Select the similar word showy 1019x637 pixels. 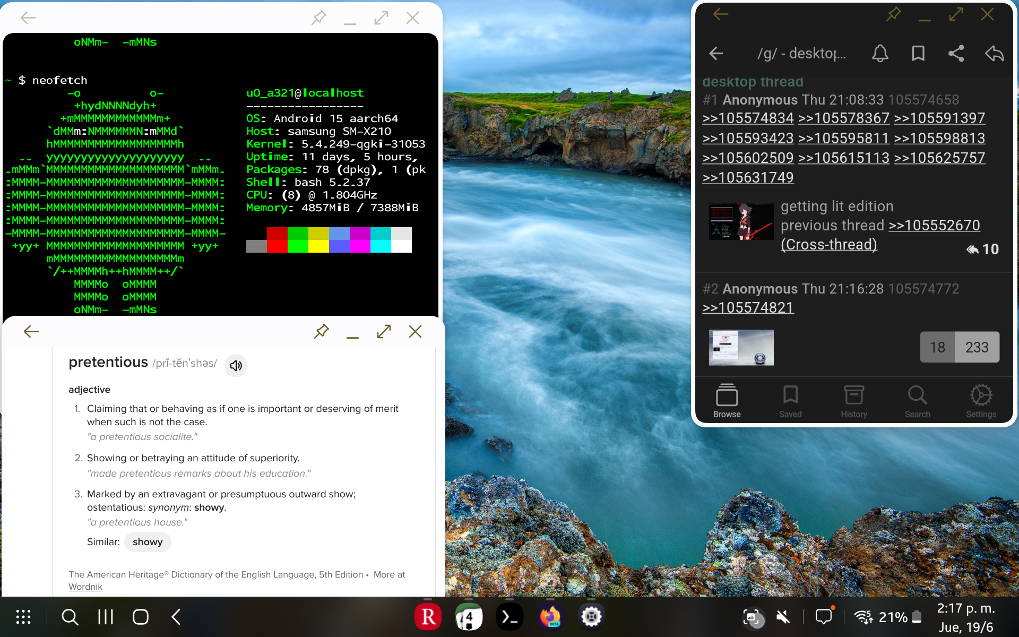(x=148, y=542)
